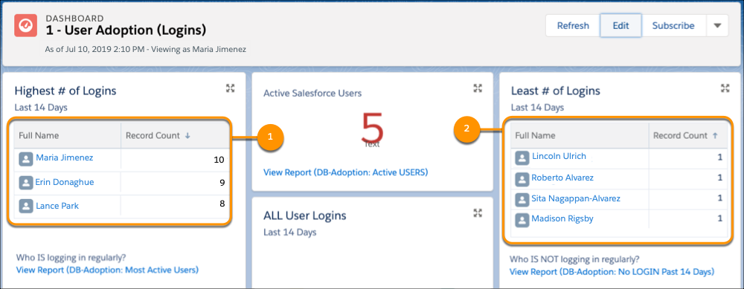Open Madison Rigsby's user record
744x289 pixels.
pyautogui.click(x=562, y=219)
